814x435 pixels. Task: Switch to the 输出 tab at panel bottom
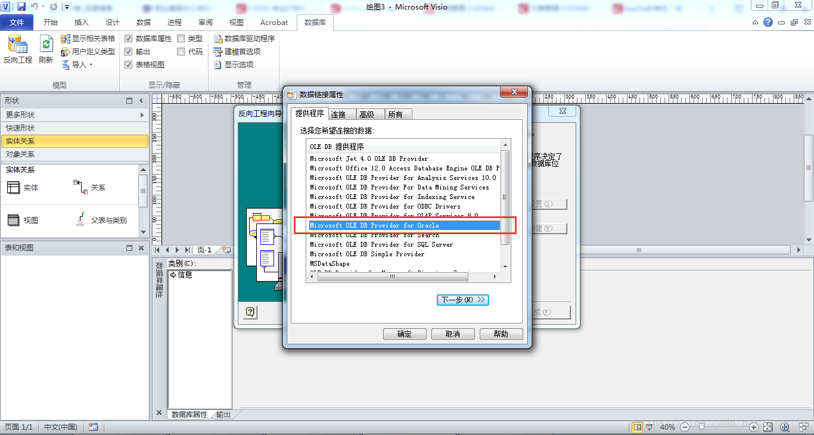223,414
